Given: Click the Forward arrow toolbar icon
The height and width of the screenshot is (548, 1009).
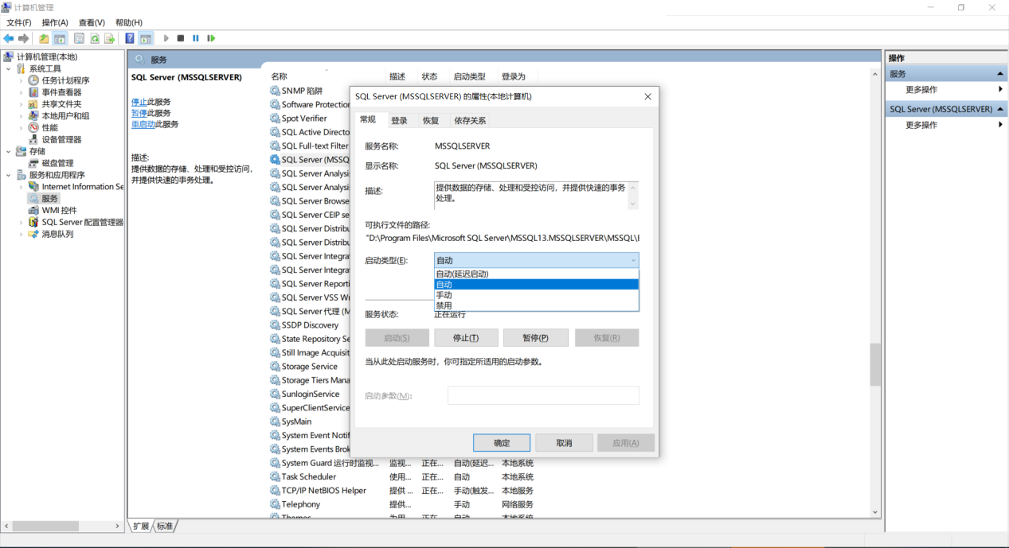Looking at the screenshot, I should coord(24,38).
